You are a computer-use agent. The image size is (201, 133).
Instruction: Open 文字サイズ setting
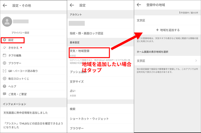click(x=100, y=82)
